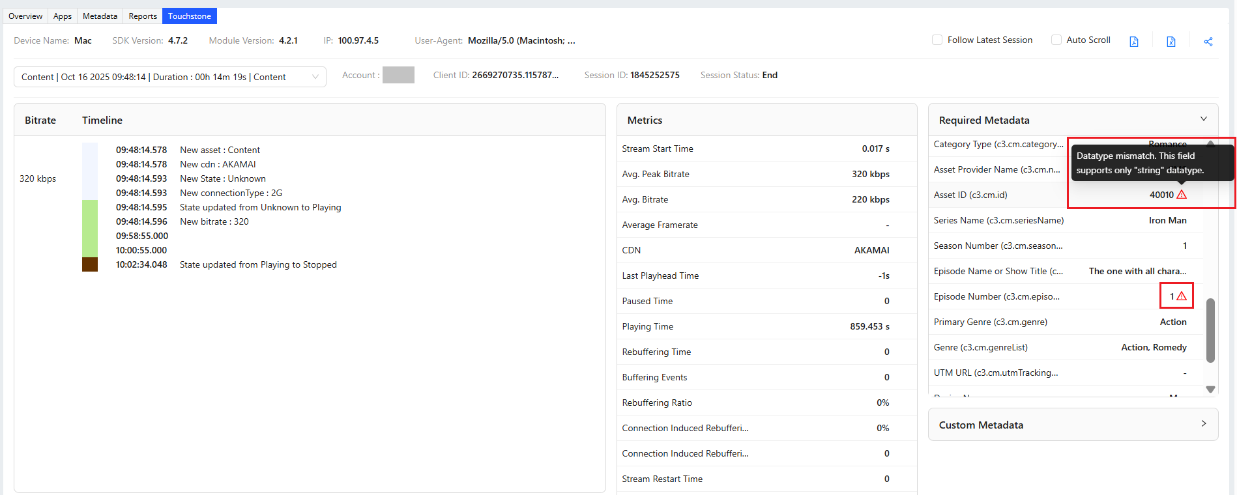The width and height of the screenshot is (1237, 495).
Task: Go to the Metadata tab
Action: [x=100, y=16]
